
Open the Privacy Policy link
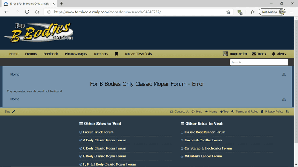pos(274,112)
